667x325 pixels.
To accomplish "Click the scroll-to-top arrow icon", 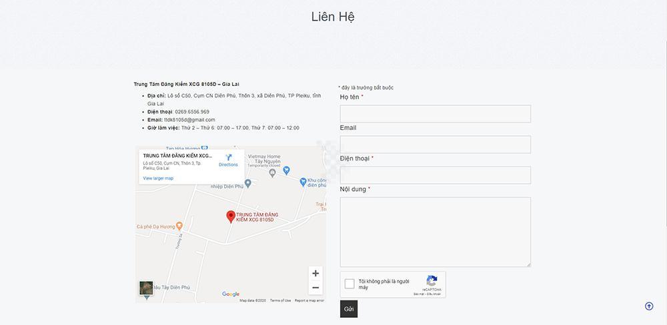I will 649,306.
